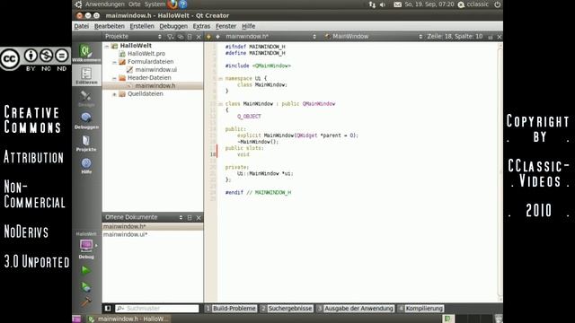Switch to Debuggen mode

[86, 121]
